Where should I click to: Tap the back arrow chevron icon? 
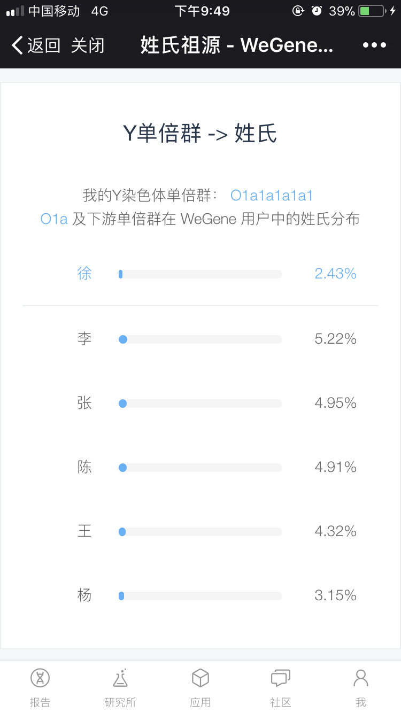(17, 45)
